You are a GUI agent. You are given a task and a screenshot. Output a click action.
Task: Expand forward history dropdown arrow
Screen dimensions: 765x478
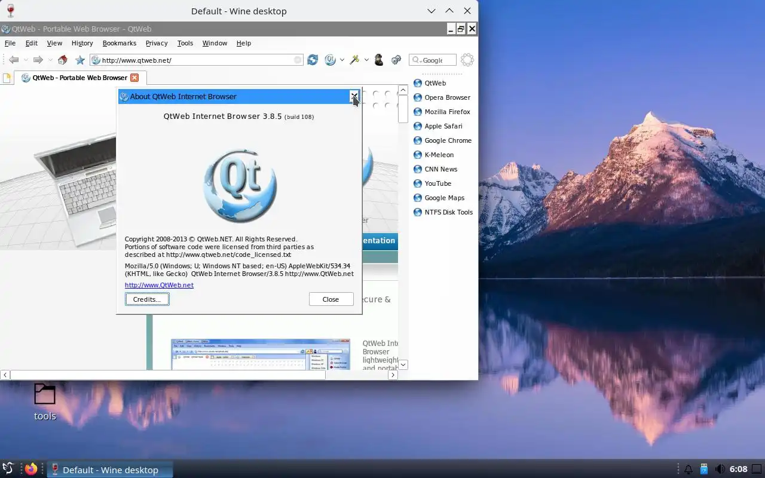[50, 60]
